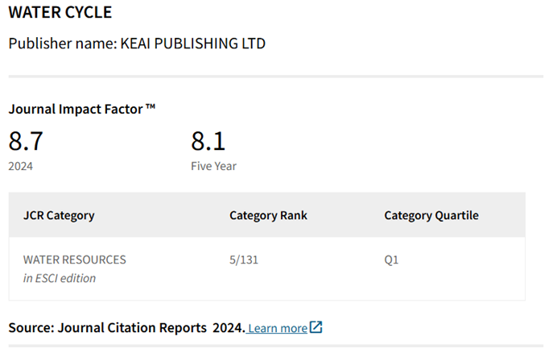Open the Learn more link
557x353 pixels.
[278, 328]
